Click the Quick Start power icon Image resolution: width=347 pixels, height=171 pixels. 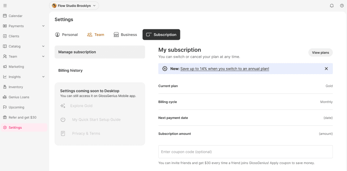click(x=63, y=120)
